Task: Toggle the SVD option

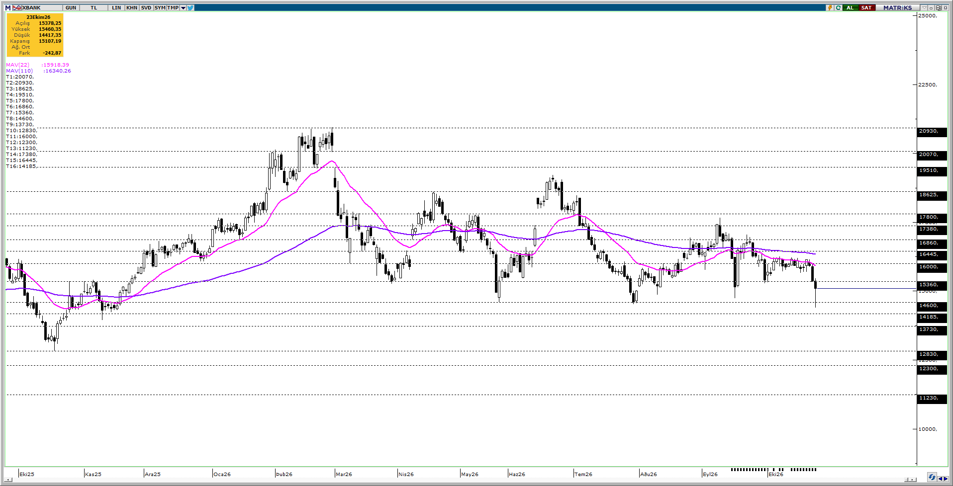Action: tap(146, 7)
